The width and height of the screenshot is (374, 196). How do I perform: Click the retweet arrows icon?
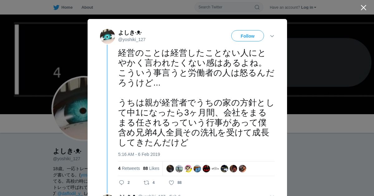click(146, 183)
